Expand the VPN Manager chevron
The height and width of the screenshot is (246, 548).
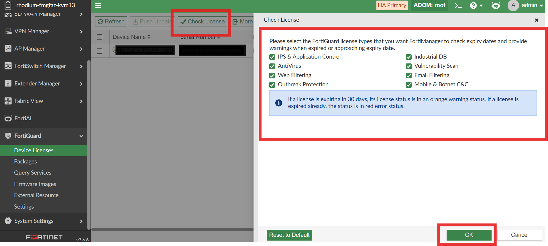81,31
